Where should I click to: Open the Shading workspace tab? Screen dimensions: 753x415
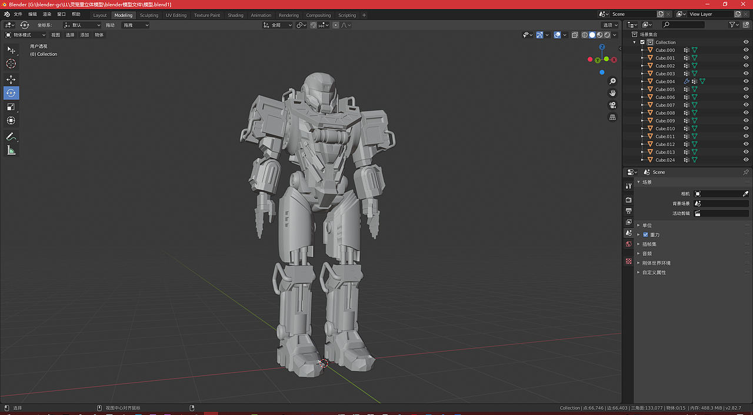pos(235,15)
